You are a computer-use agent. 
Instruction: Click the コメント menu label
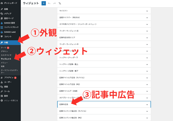[8, 36]
